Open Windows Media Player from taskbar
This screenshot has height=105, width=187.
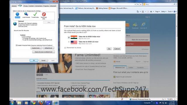(x=26, y=103)
